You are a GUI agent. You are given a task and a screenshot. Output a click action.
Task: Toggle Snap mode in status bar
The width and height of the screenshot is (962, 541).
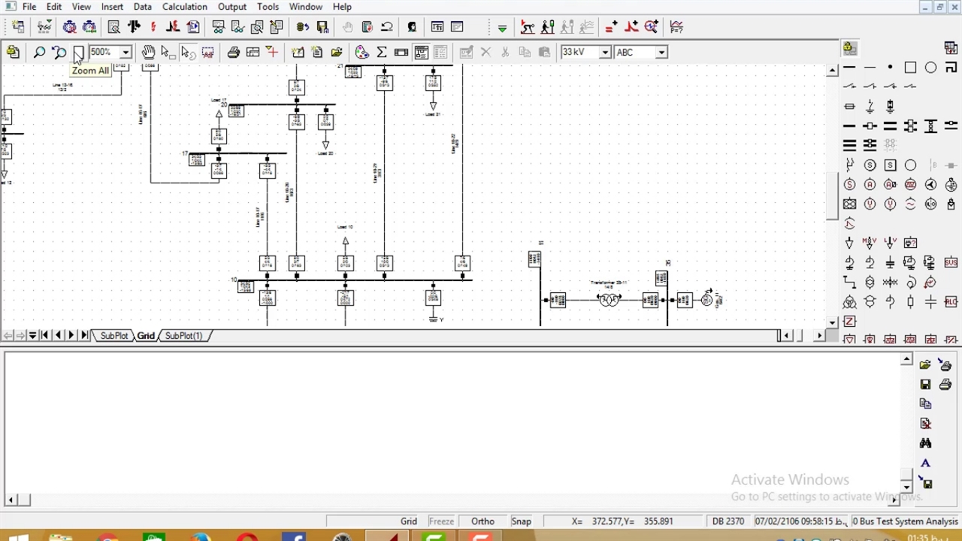pos(521,521)
